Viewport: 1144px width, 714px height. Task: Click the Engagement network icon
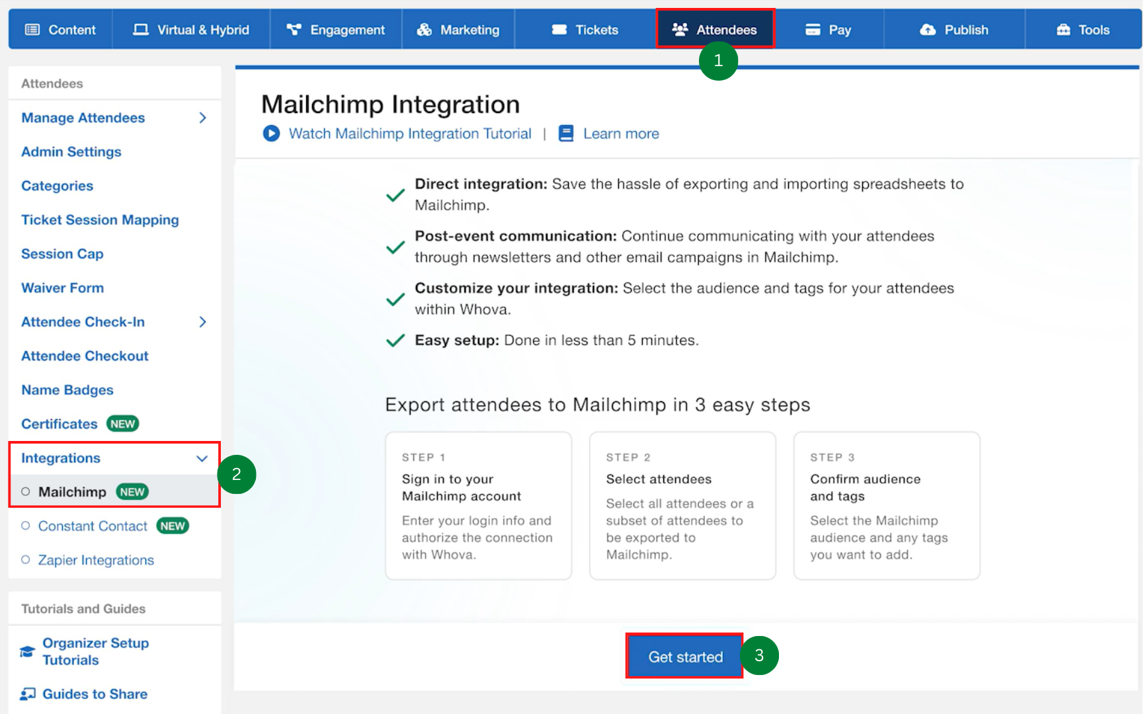[293, 29]
